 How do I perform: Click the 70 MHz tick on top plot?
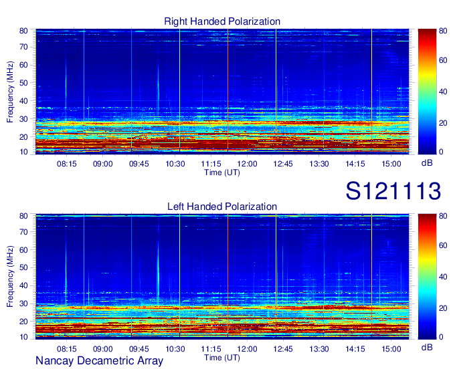pyautogui.click(x=23, y=47)
